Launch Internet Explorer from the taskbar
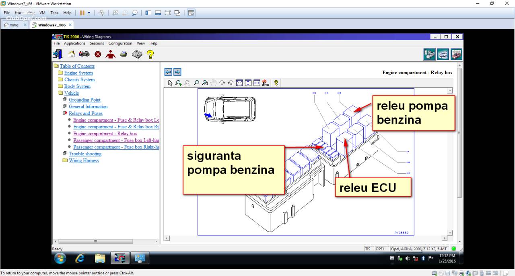 coord(80,258)
